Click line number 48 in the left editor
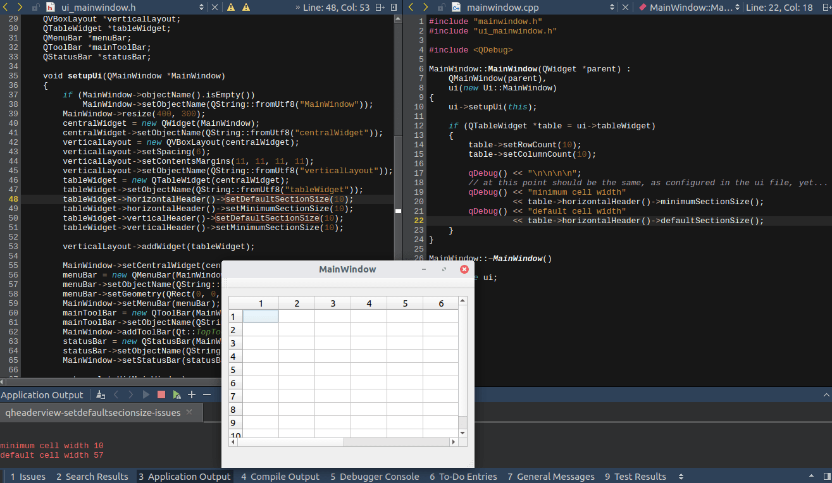Screen dimensions: 832x483 [13, 199]
